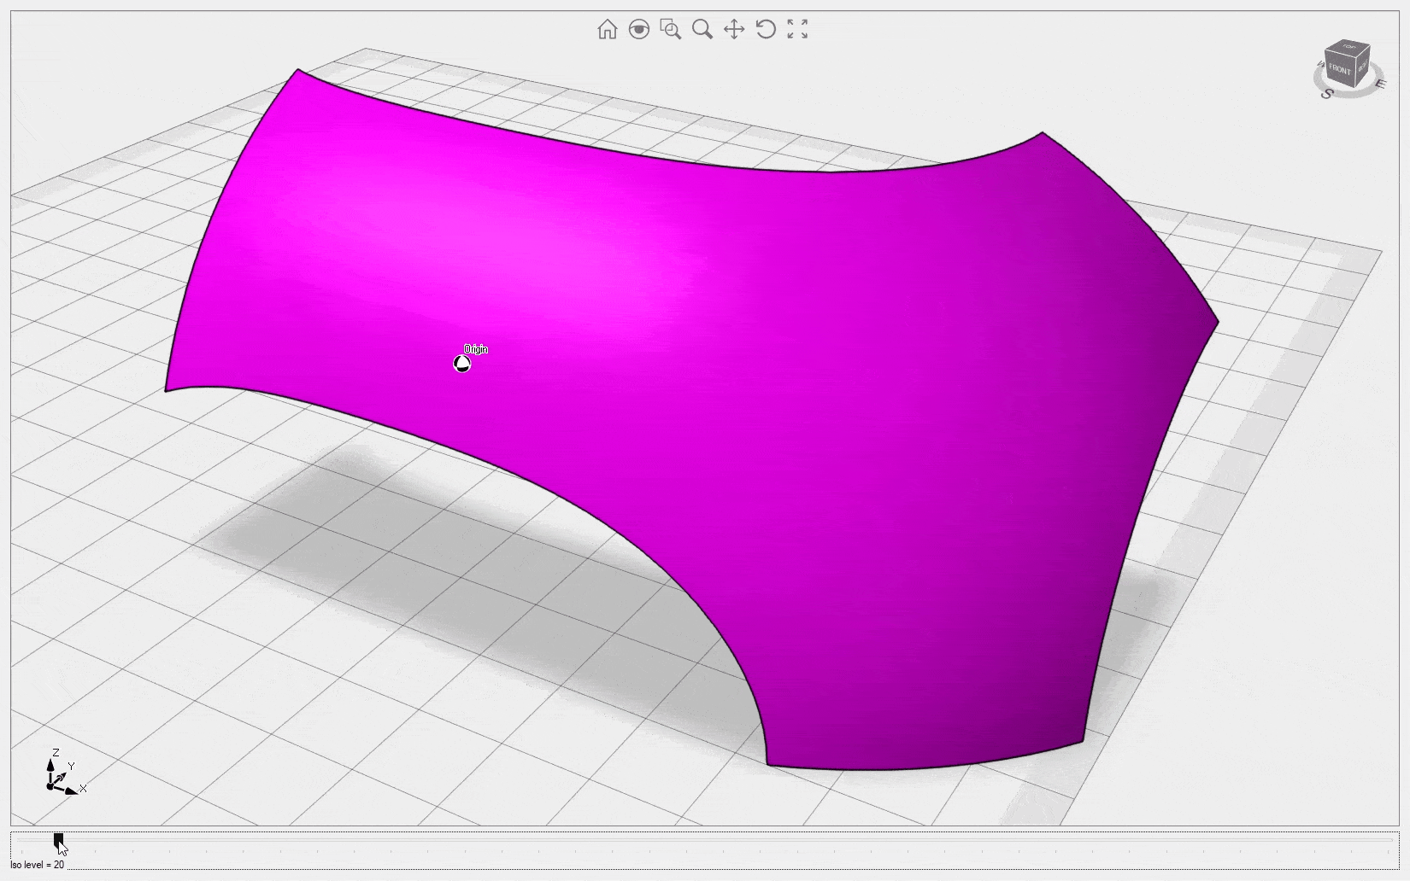Select the zoom window tool
The height and width of the screenshot is (881, 1410).
point(671,30)
